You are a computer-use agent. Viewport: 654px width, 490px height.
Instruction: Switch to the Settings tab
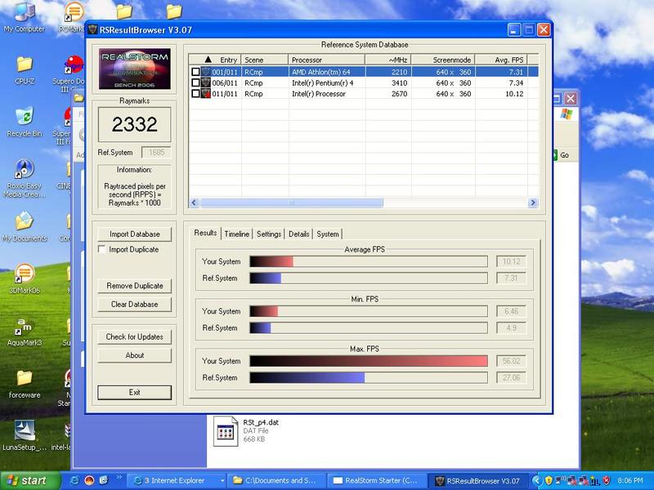coord(269,234)
